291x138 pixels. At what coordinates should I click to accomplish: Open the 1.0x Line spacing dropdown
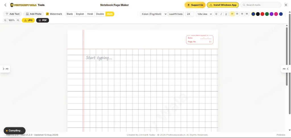click(x=204, y=14)
